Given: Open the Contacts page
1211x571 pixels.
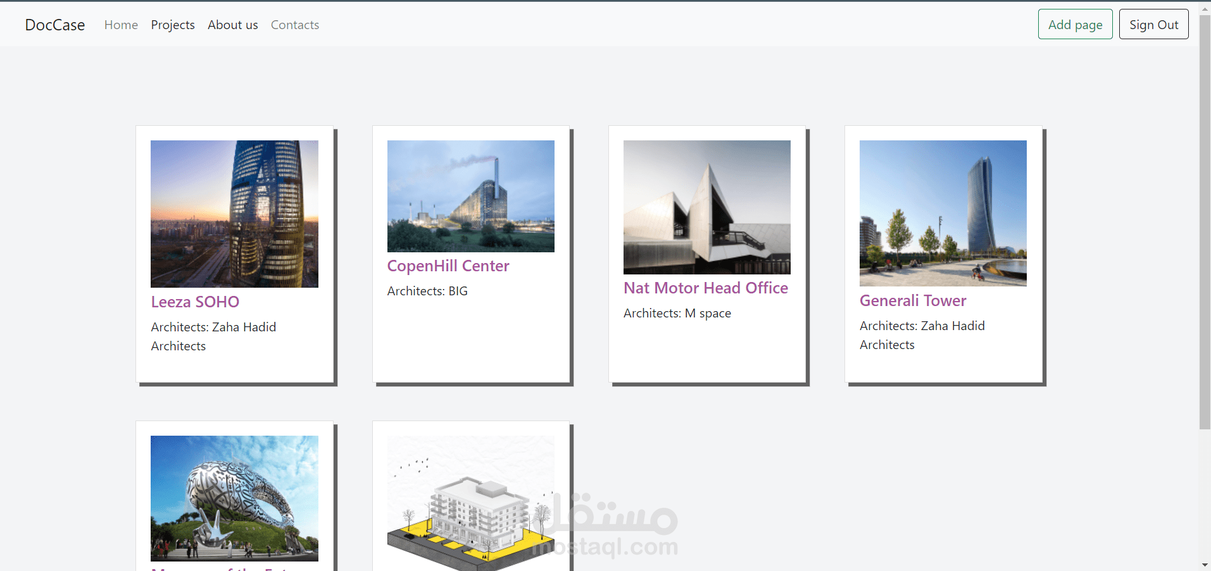Looking at the screenshot, I should (294, 25).
